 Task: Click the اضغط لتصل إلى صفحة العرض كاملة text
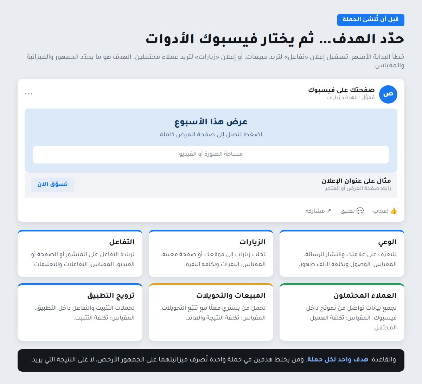211,135
